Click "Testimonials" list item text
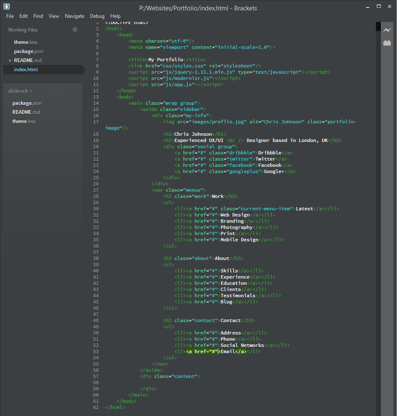This screenshot has width=397, height=416. [x=238, y=296]
